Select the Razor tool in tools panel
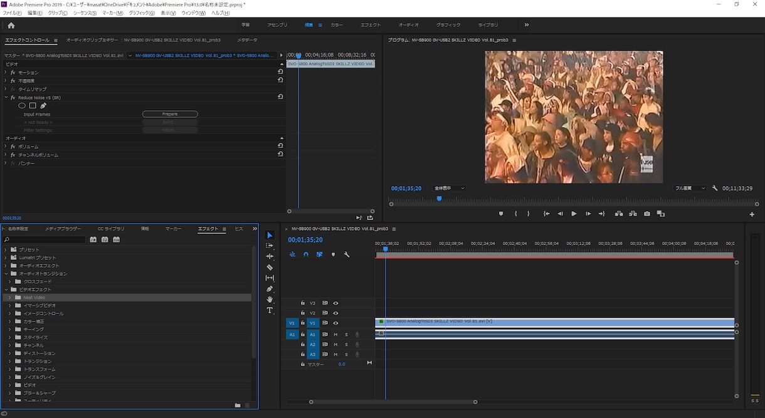The width and height of the screenshot is (765, 418). 270,267
